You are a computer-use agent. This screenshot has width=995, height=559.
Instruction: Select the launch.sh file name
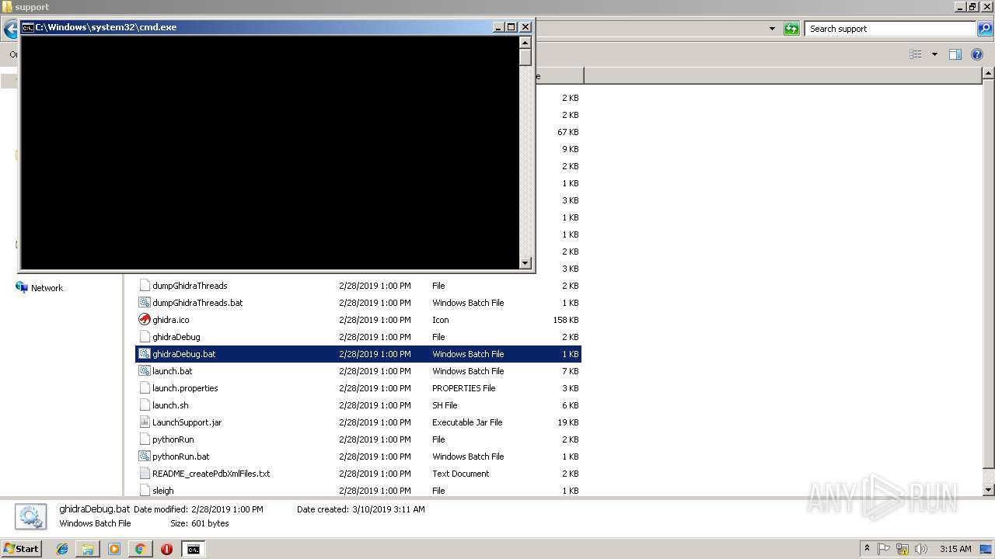tap(170, 405)
